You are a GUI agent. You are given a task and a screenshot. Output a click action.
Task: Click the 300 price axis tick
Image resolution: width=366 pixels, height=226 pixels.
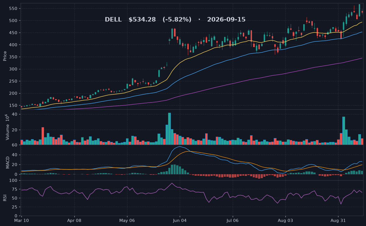(x=14, y=69)
